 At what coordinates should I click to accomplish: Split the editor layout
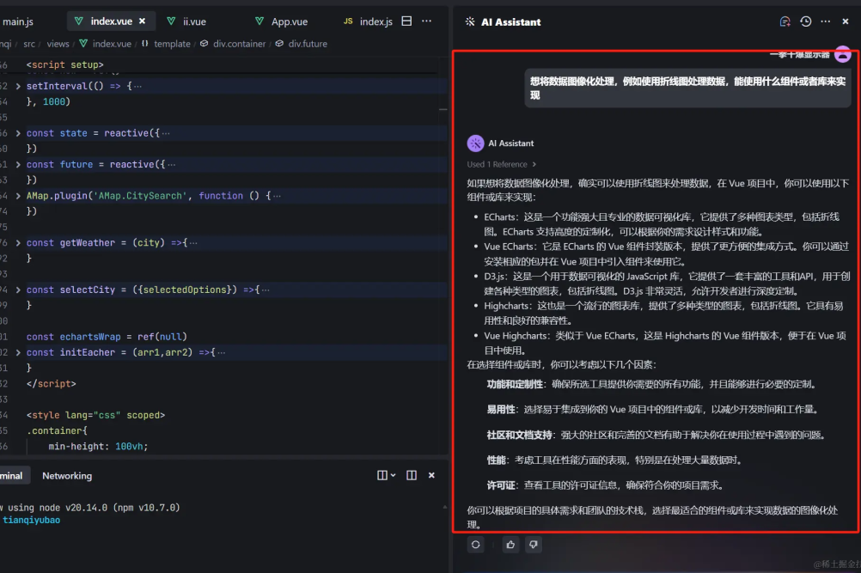pos(406,21)
